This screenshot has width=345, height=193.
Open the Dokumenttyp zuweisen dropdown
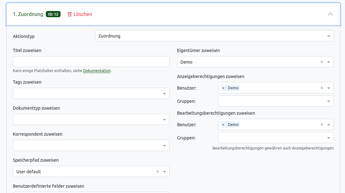164,119
